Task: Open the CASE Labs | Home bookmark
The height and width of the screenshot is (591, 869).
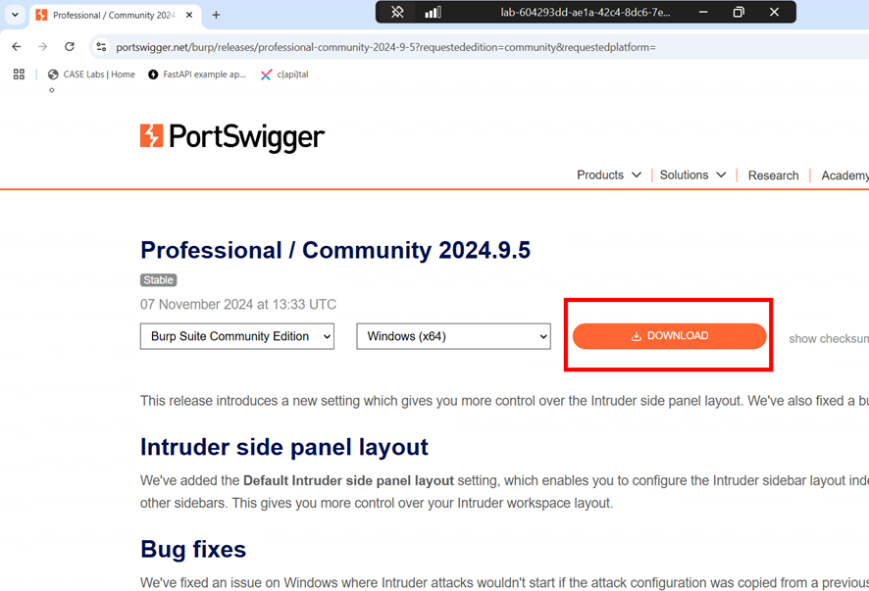Action: tap(91, 74)
